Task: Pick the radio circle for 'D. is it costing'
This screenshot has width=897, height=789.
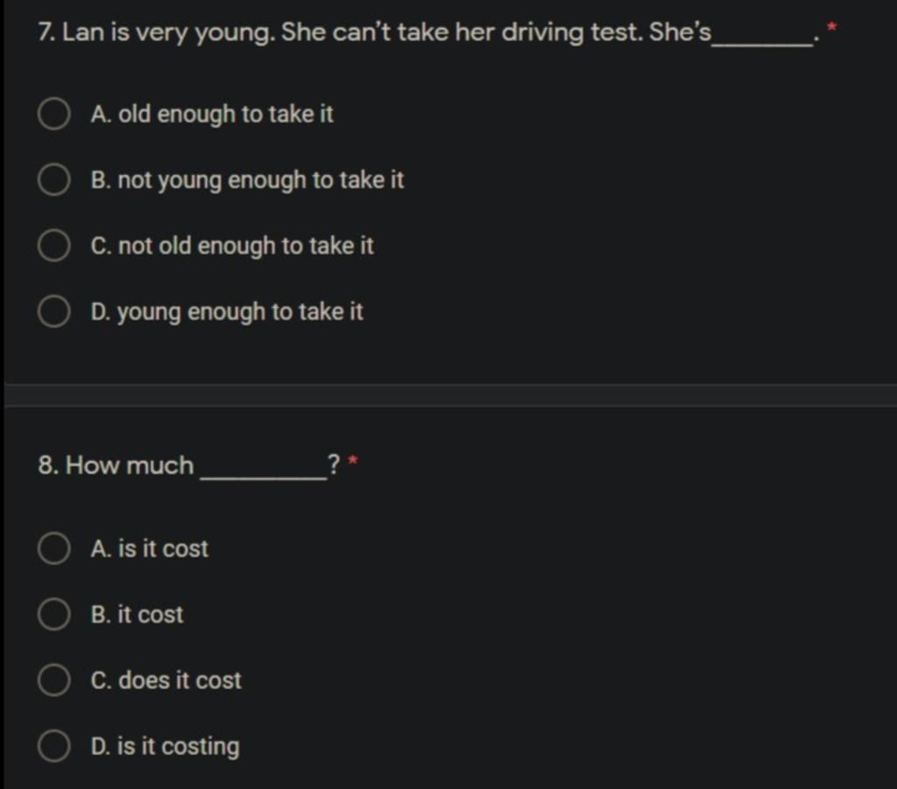Action: 53,745
